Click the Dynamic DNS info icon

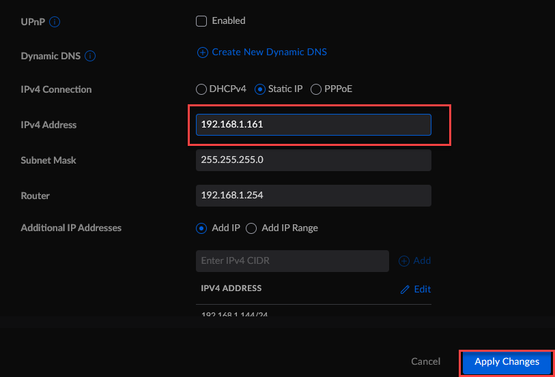coord(89,57)
